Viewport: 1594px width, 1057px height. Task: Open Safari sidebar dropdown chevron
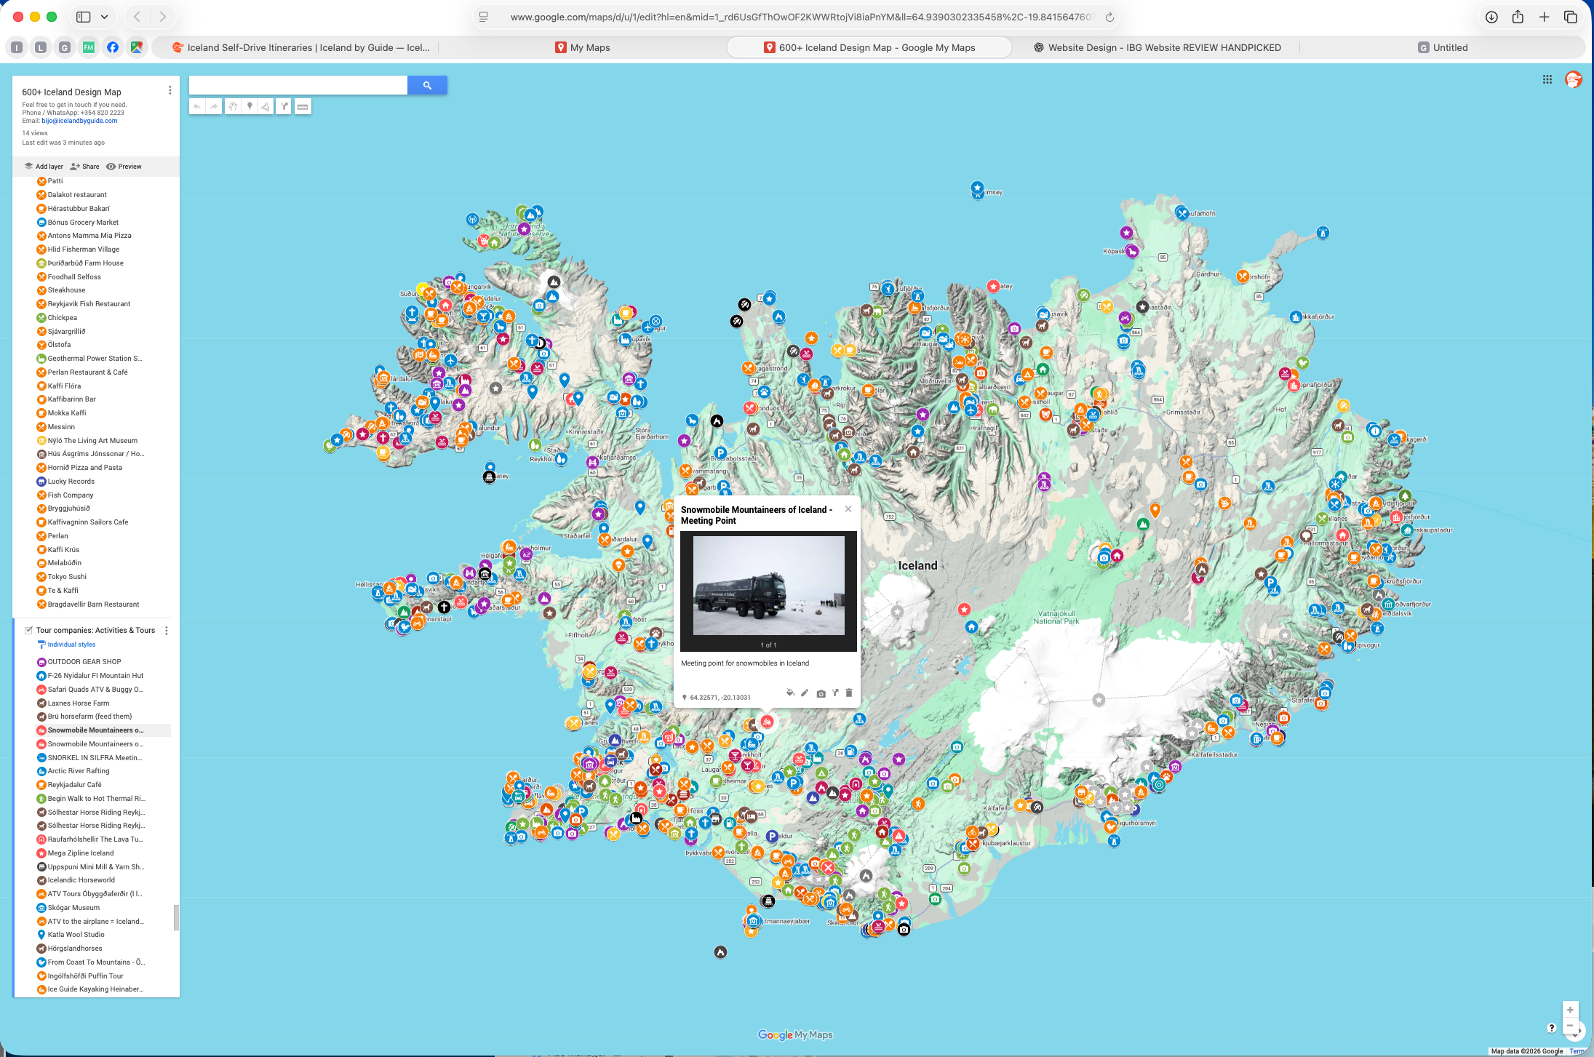pyautogui.click(x=105, y=17)
